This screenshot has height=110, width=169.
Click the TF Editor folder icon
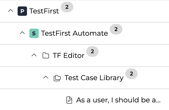pyautogui.click(x=46, y=55)
